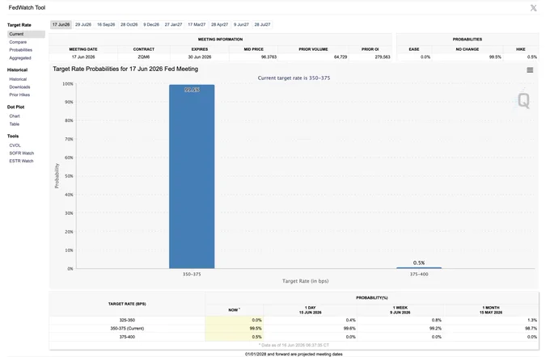Viewport: 550px width, 357px height.
Task: Open the chart hamburger menu icon
Action: [530, 70]
